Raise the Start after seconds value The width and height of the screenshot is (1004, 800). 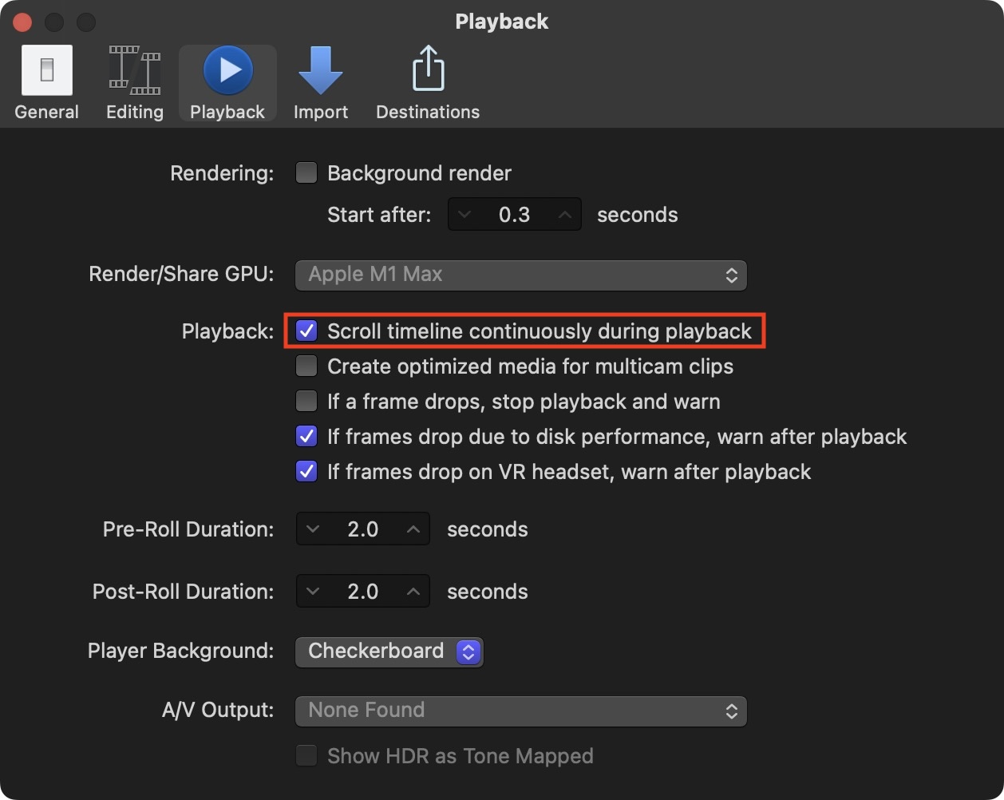pyautogui.click(x=564, y=214)
